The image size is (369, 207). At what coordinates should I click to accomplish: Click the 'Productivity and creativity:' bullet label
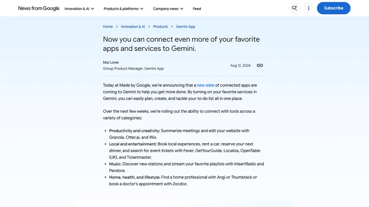(134, 131)
